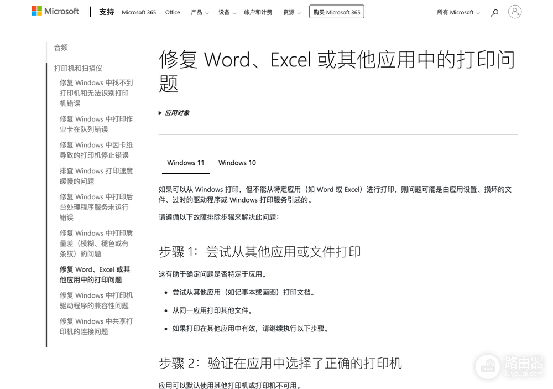The image size is (553, 389).
Task: Open 打印后台处理程序服务未运行 link
Action: (x=96, y=207)
